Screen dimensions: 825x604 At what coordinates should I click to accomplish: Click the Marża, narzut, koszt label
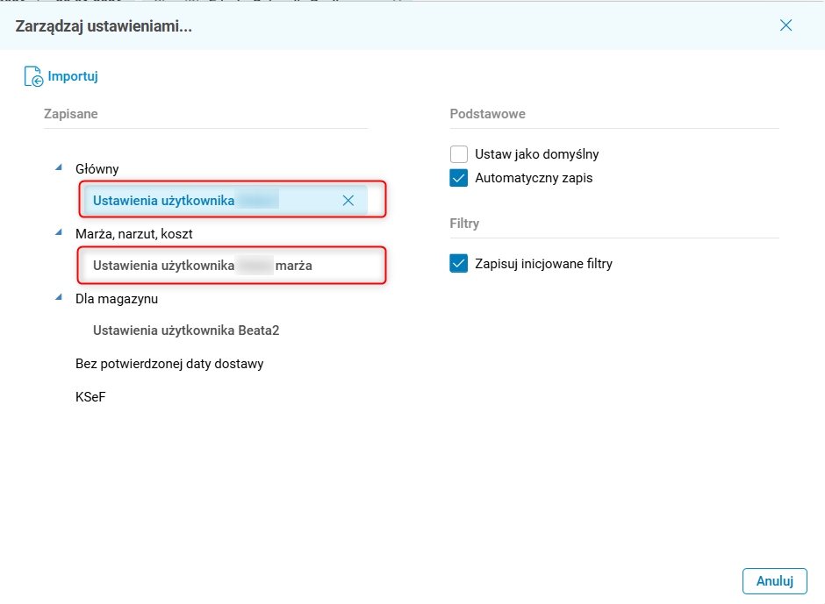(133, 234)
